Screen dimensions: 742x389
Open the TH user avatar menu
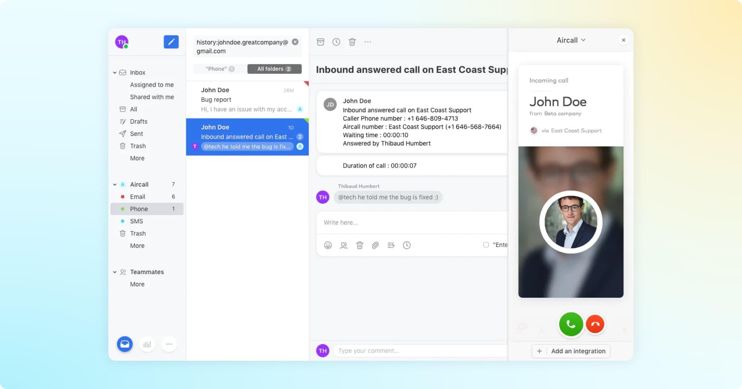[122, 42]
